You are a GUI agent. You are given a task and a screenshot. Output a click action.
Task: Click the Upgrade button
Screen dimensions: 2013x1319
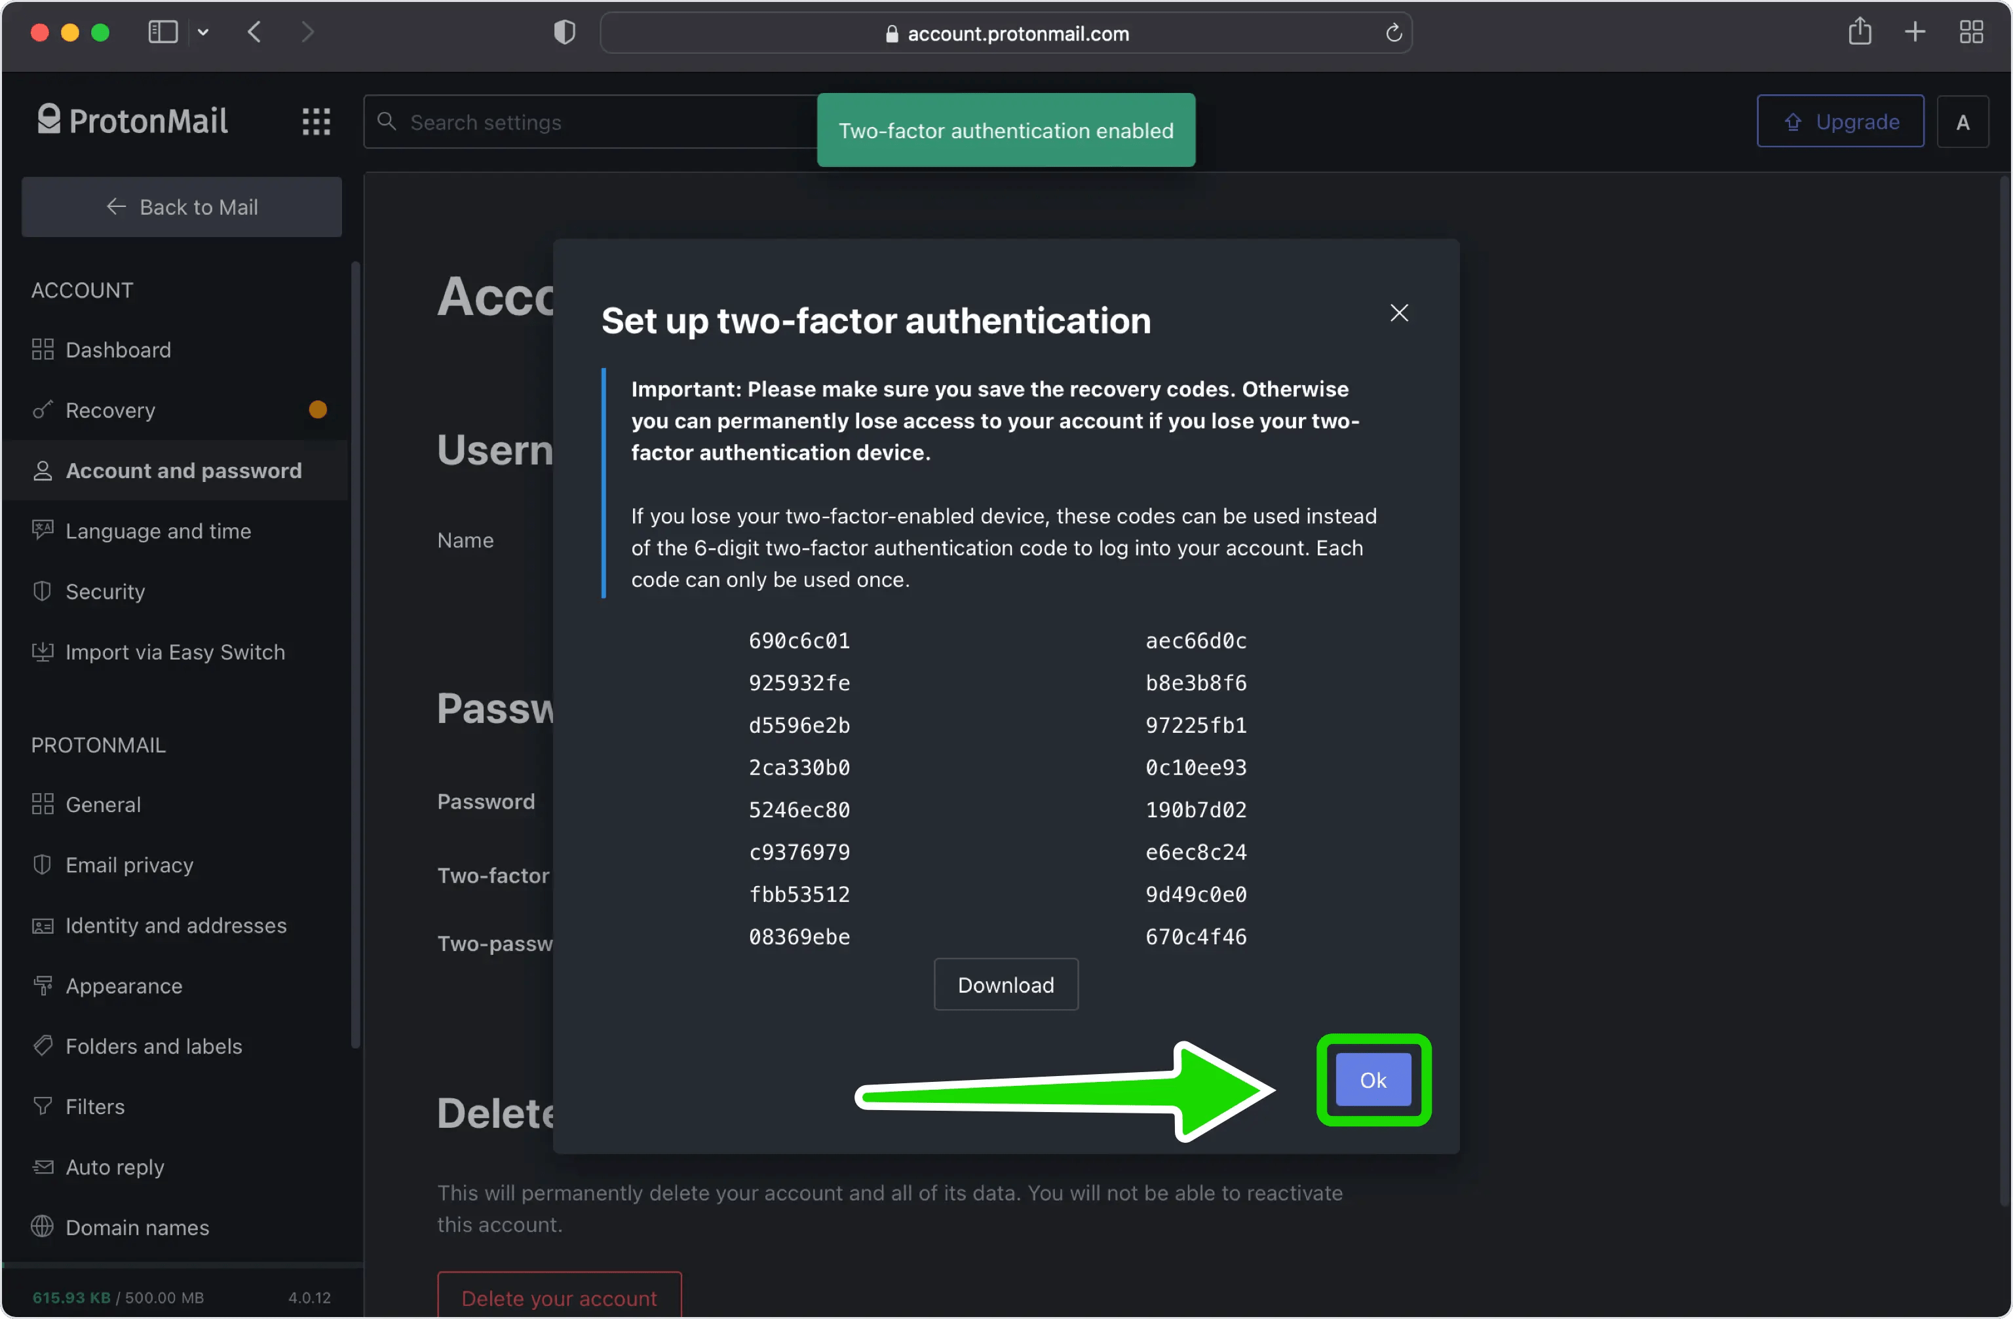1841,121
